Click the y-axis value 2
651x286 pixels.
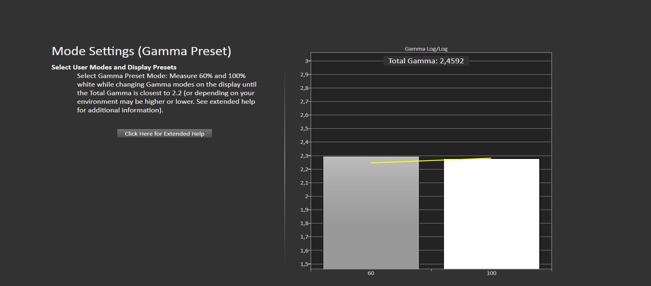pyautogui.click(x=306, y=196)
